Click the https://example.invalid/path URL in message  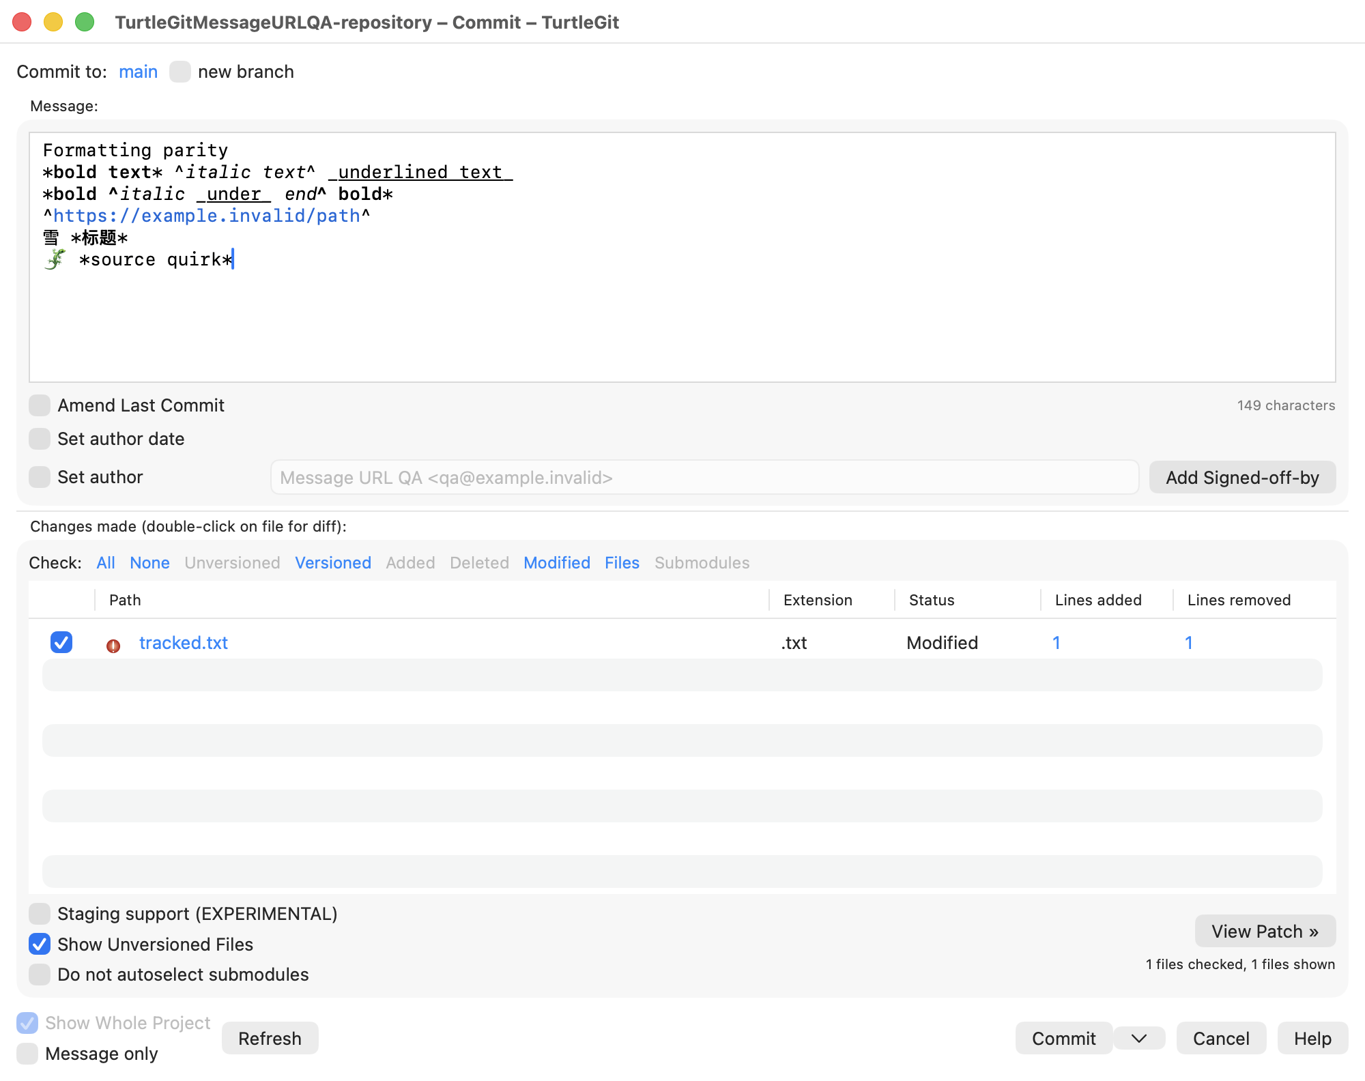click(x=207, y=216)
